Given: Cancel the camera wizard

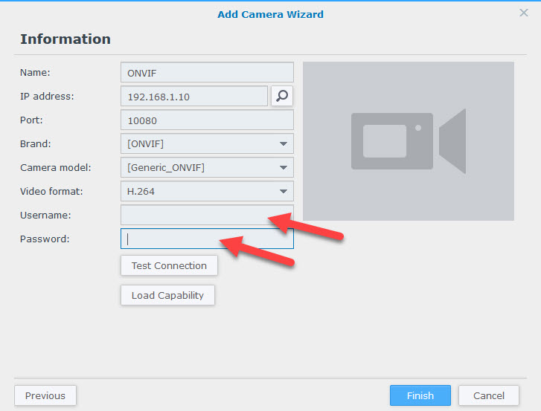Looking at the screenshot, I should pos(489,395).
